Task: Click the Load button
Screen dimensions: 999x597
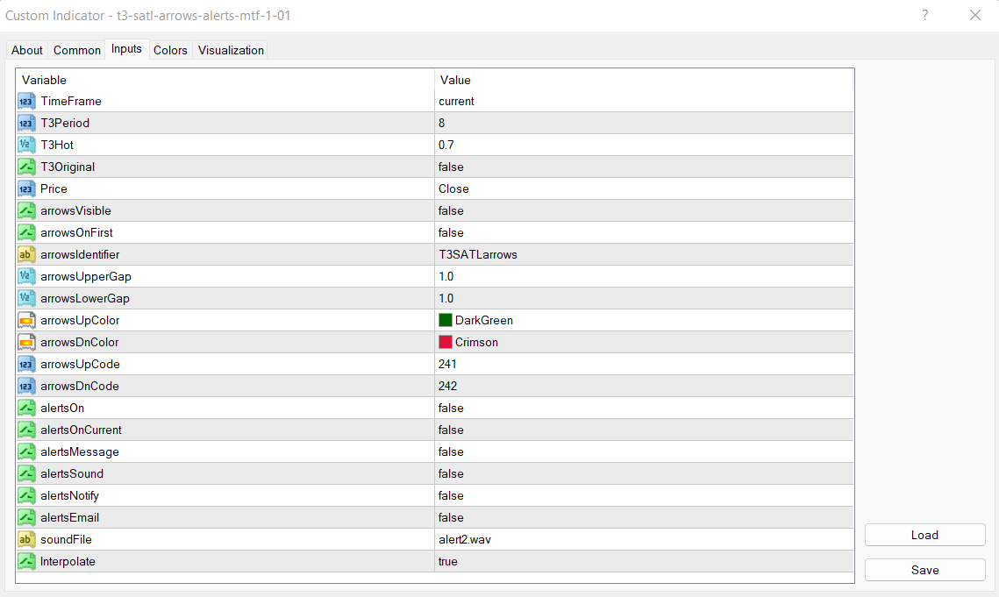Action: tap(924, 536)
